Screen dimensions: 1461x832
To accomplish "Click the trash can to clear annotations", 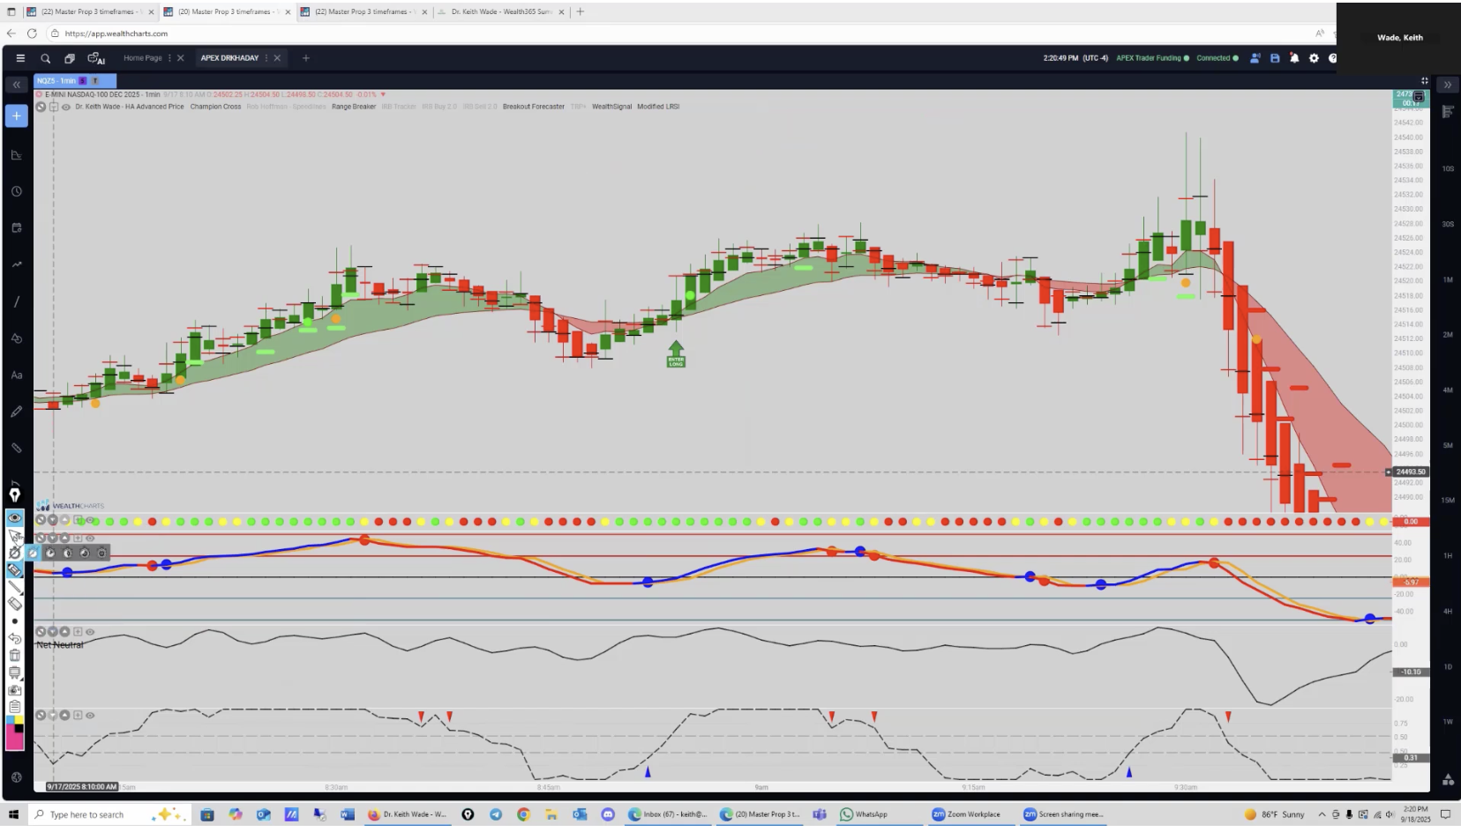I will tap(15, 655).
